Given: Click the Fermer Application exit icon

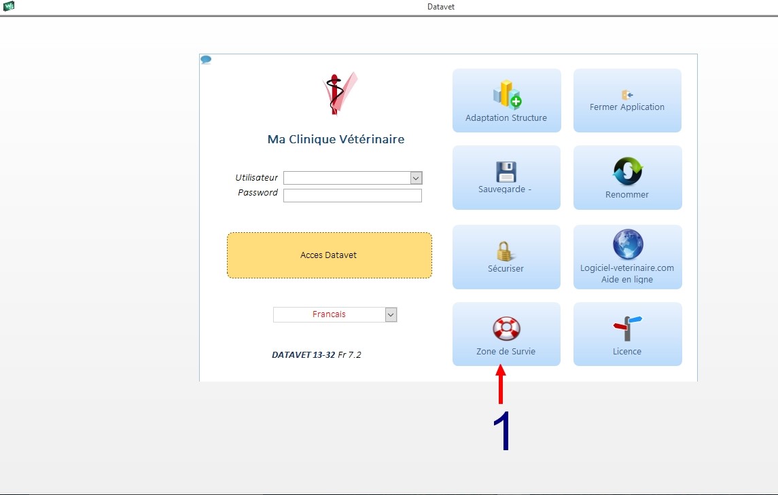Looking at the screenshot, I should [x=627, y=95].
